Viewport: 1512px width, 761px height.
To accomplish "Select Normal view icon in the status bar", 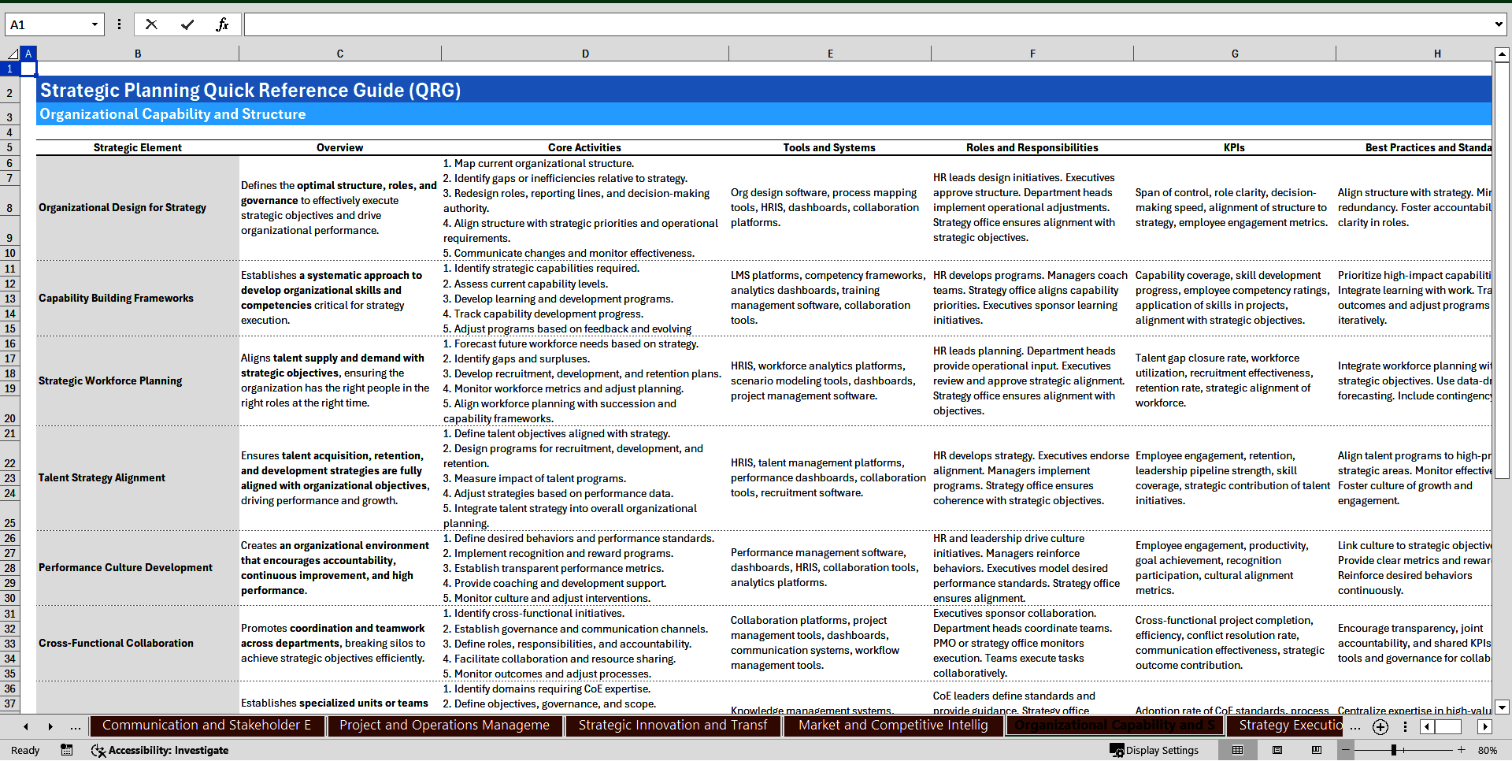I will point(1236,750).
